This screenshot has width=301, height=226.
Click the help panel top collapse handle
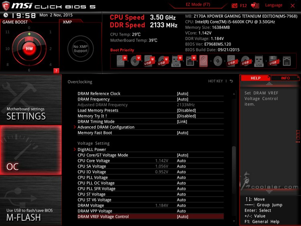269,83
